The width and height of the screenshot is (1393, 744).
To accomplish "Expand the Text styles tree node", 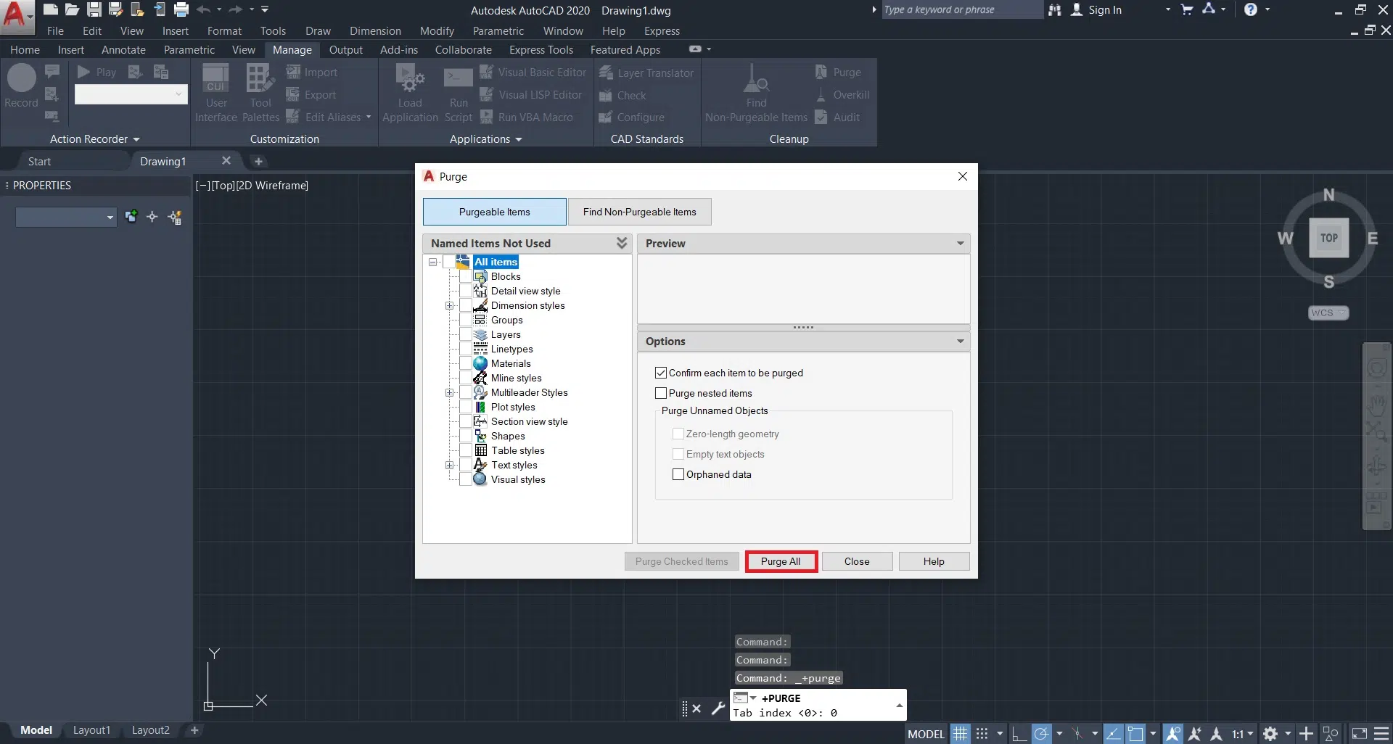I will point(450,466).
